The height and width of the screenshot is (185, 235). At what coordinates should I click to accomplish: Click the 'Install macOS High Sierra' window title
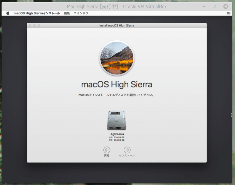click(117, 26)
